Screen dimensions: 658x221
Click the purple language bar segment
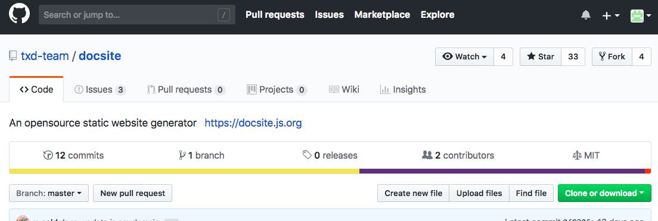tap(502, 171)
